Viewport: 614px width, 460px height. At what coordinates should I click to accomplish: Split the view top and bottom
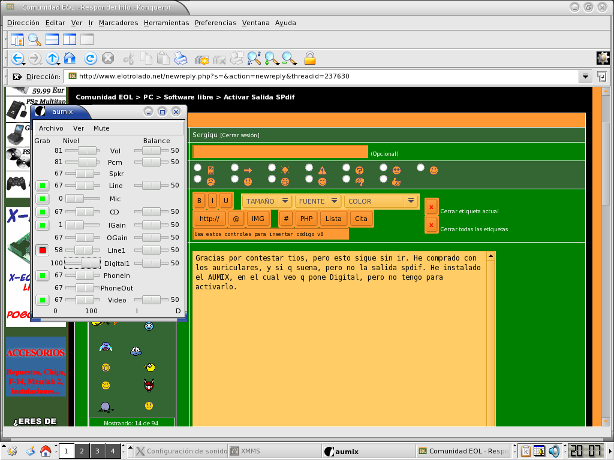52,40
